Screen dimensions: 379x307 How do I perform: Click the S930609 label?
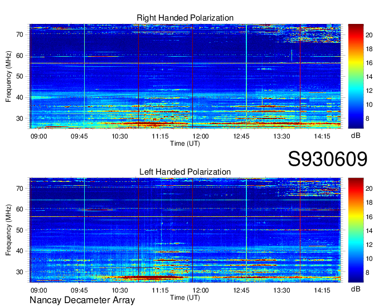328,159
